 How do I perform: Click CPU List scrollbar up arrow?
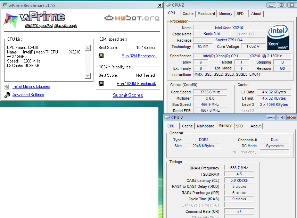[x=88, y=48]
